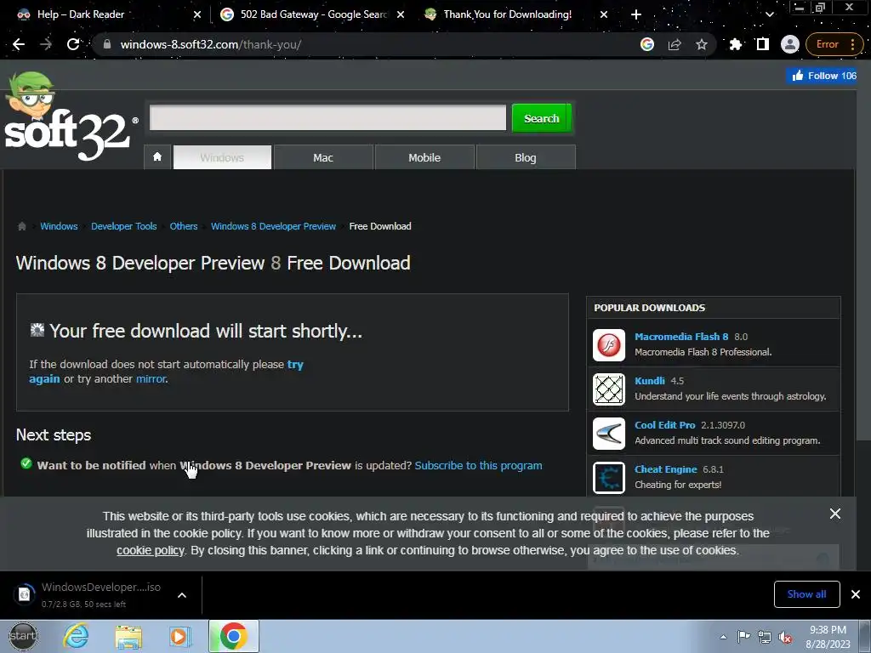Click the network tray icon
The width and height of the screenshot is (871, 653).
(x=765, y=637)
